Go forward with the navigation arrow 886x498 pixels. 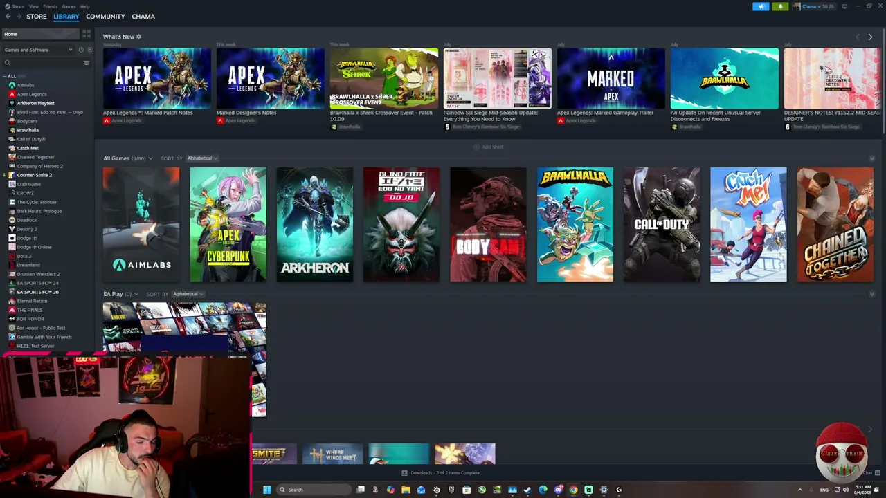19,17
